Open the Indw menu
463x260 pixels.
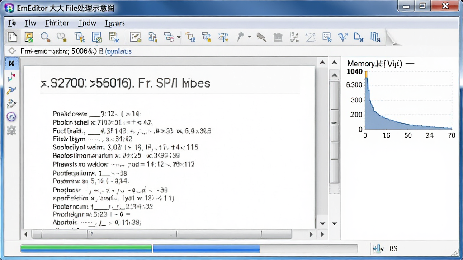pyautogui.click(x=87, y=23)
